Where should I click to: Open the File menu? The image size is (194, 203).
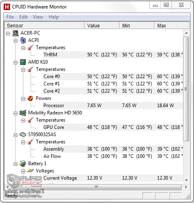pyautogui.click(x=10, y=17)
